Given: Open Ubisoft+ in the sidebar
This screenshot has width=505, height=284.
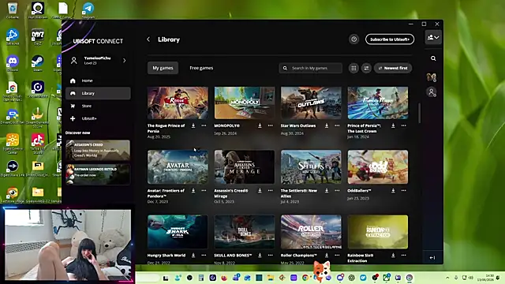Looking at the screenshot, I should coord(98,118).
